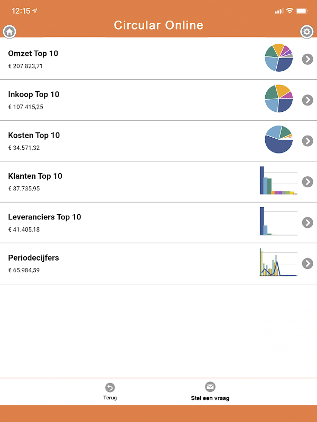The image size is (317, 422).
Task: Tap the Terug back arrow icon
Action: point(110,388)
